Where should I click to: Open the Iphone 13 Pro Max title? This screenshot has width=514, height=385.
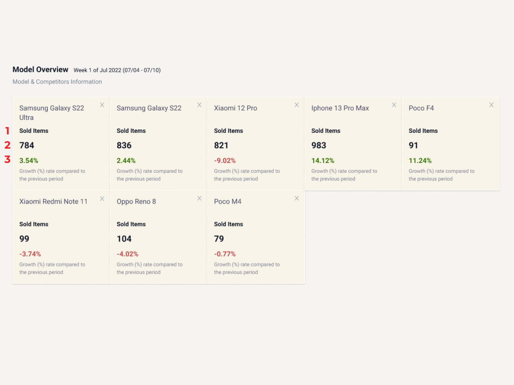pos(340,108)
